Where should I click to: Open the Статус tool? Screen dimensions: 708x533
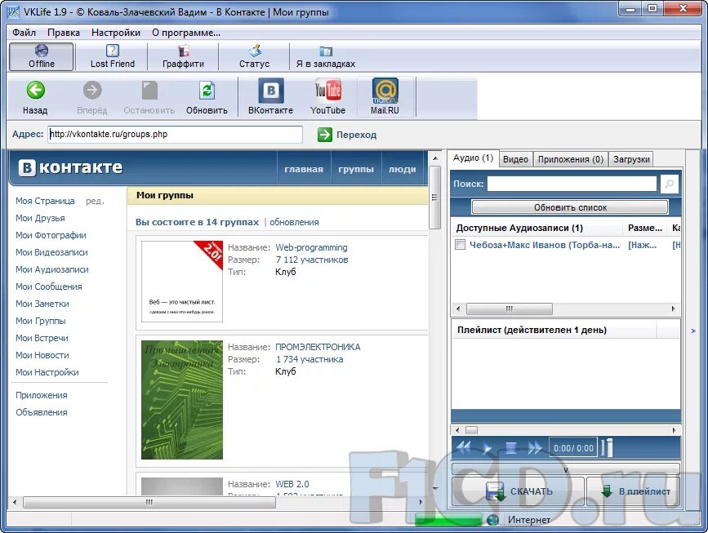(x=254, y=57)
